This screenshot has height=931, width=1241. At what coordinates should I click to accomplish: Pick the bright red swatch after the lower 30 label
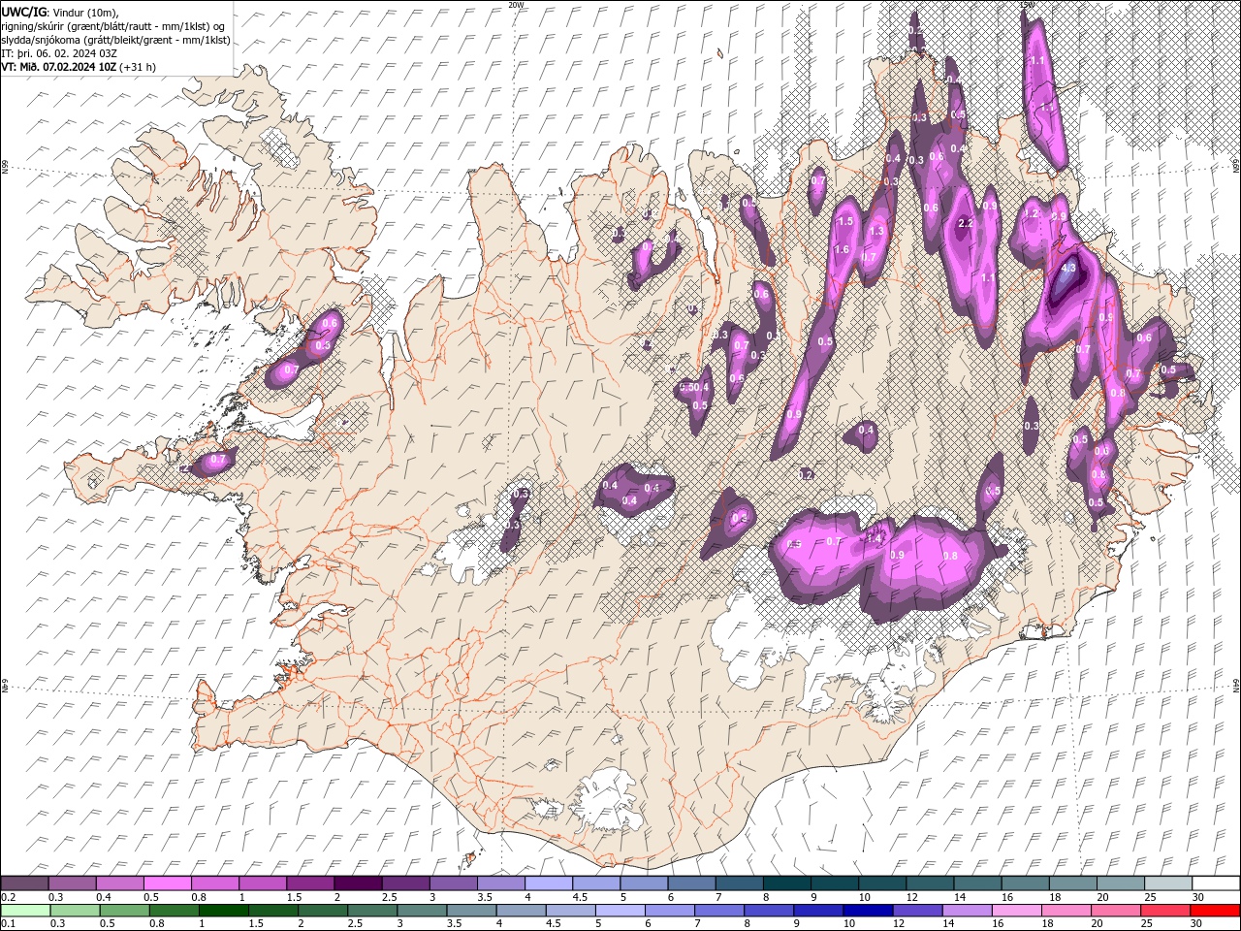pyautogui.click(x=1214, y=911)
